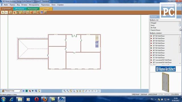Screen dimensions: 182x102
Task: Choose the red door tool in building toolbar
Action: [x=14, y=12]
